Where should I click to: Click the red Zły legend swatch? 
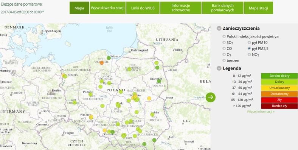pos(279,100)
